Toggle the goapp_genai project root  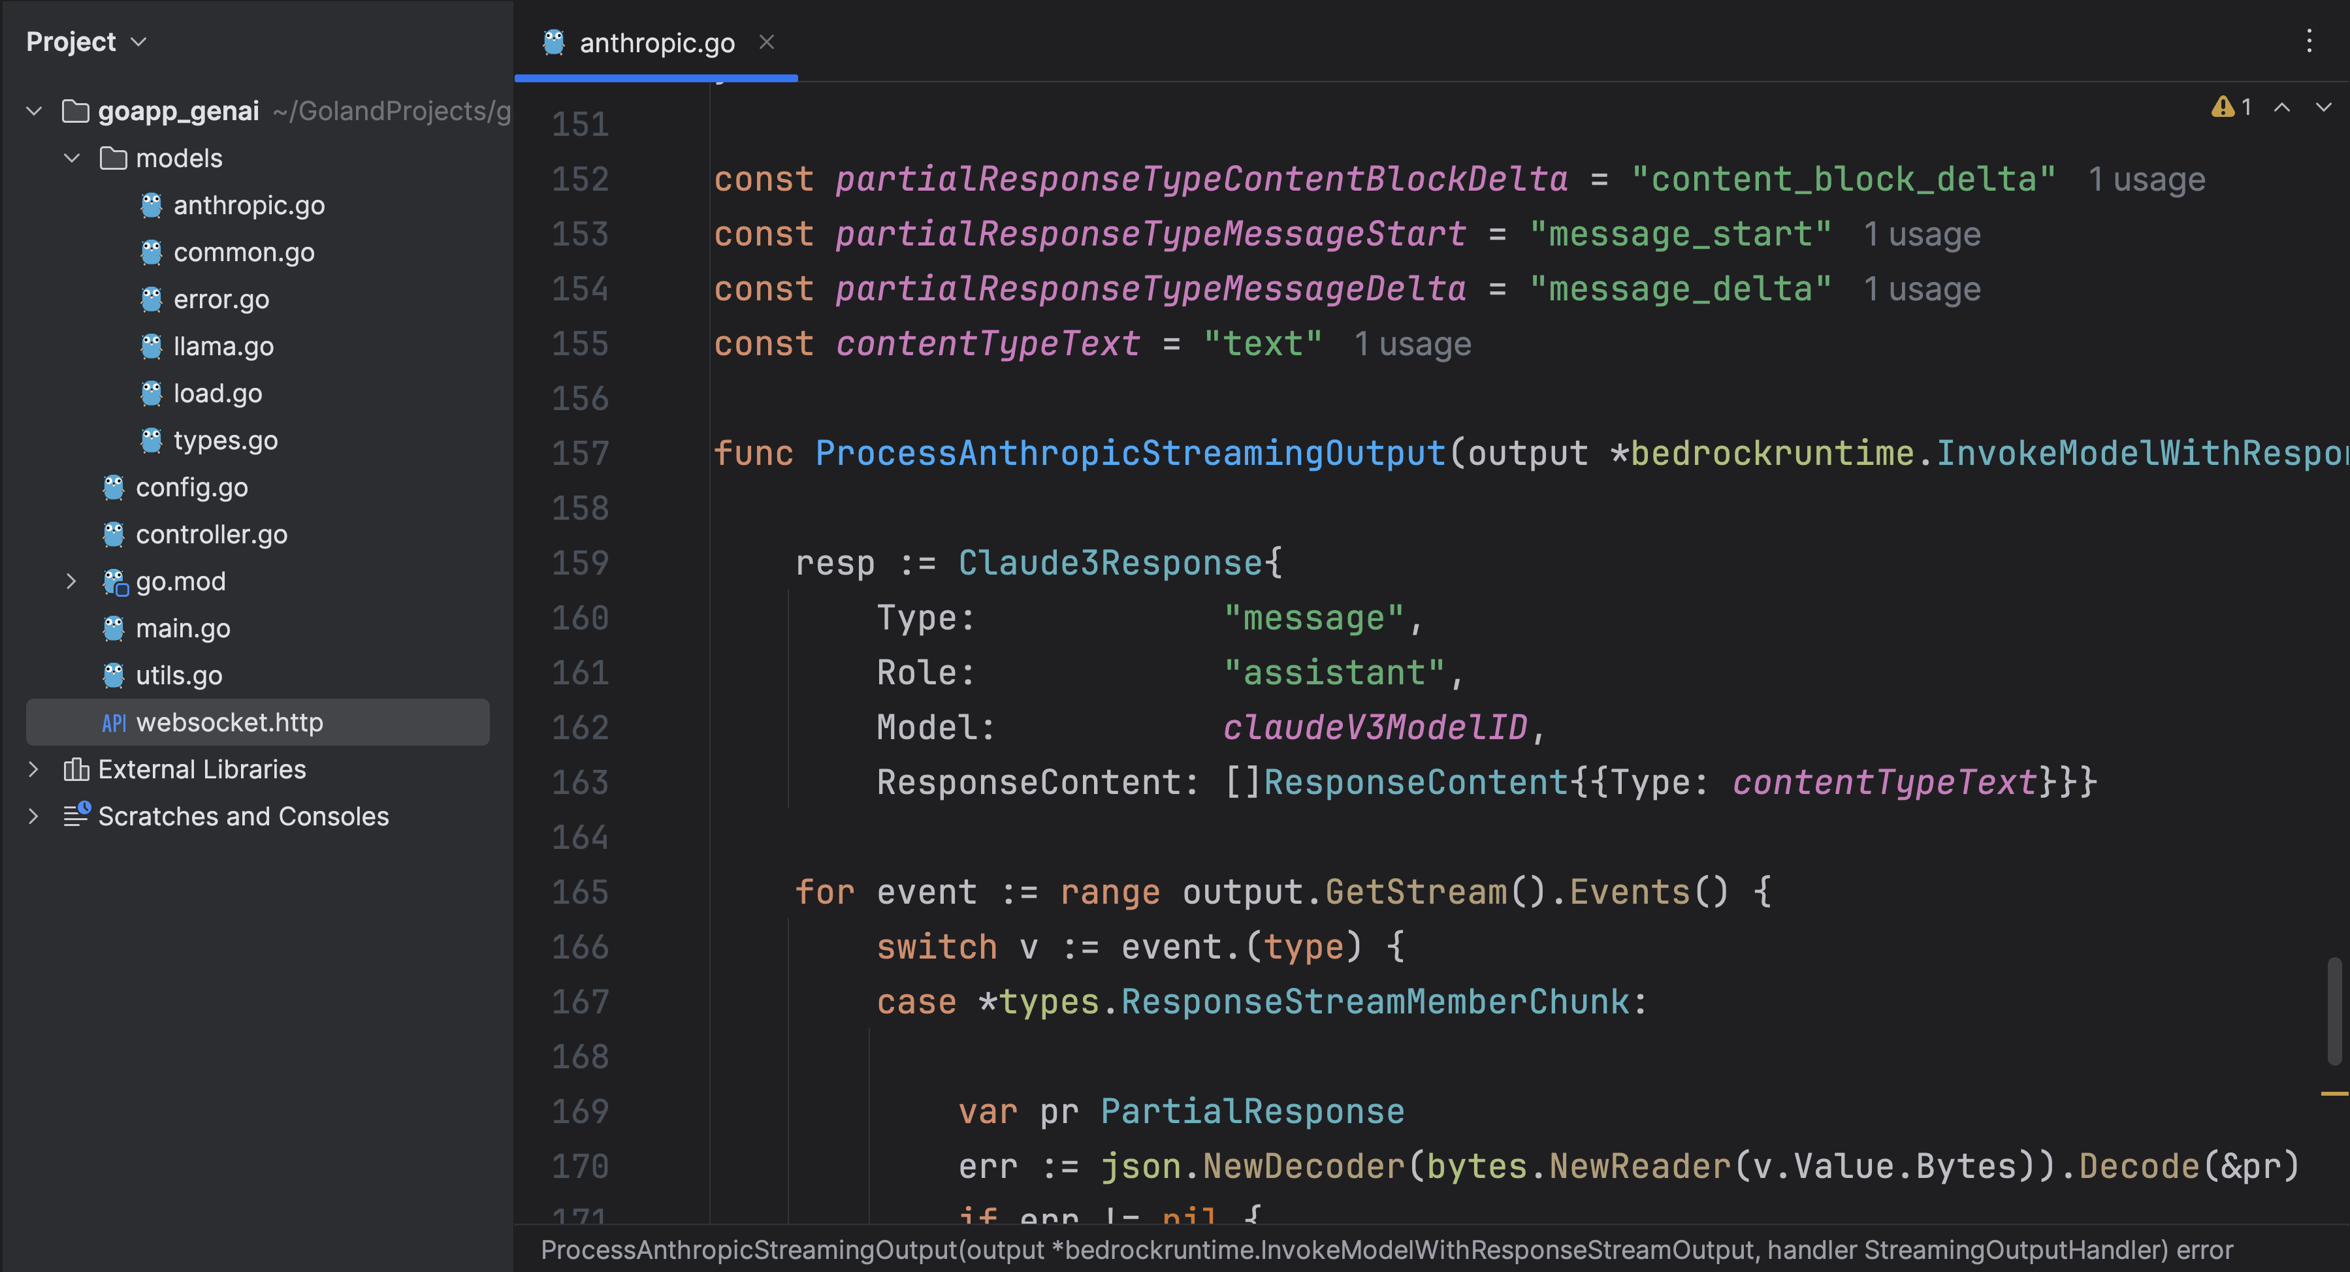[35, 110]
